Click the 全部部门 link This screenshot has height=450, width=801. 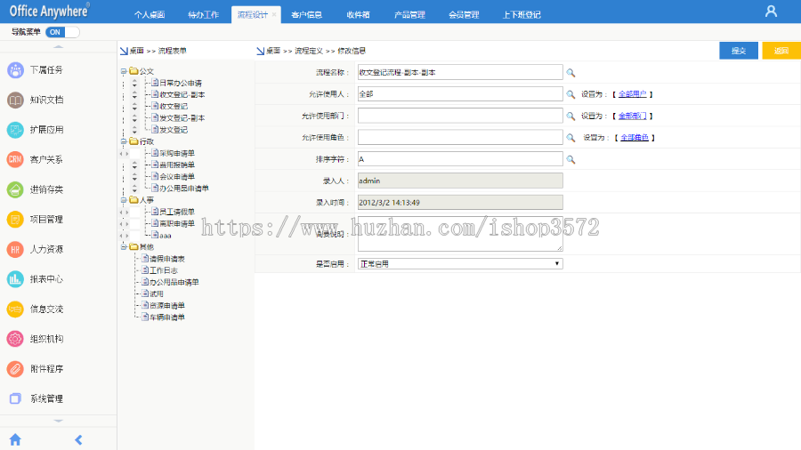click(633, 116)
